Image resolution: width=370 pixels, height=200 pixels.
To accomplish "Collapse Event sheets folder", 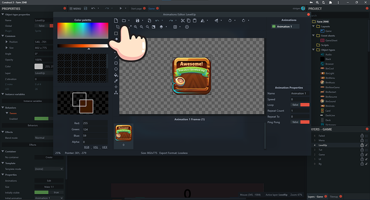I will tap(314, 36).
